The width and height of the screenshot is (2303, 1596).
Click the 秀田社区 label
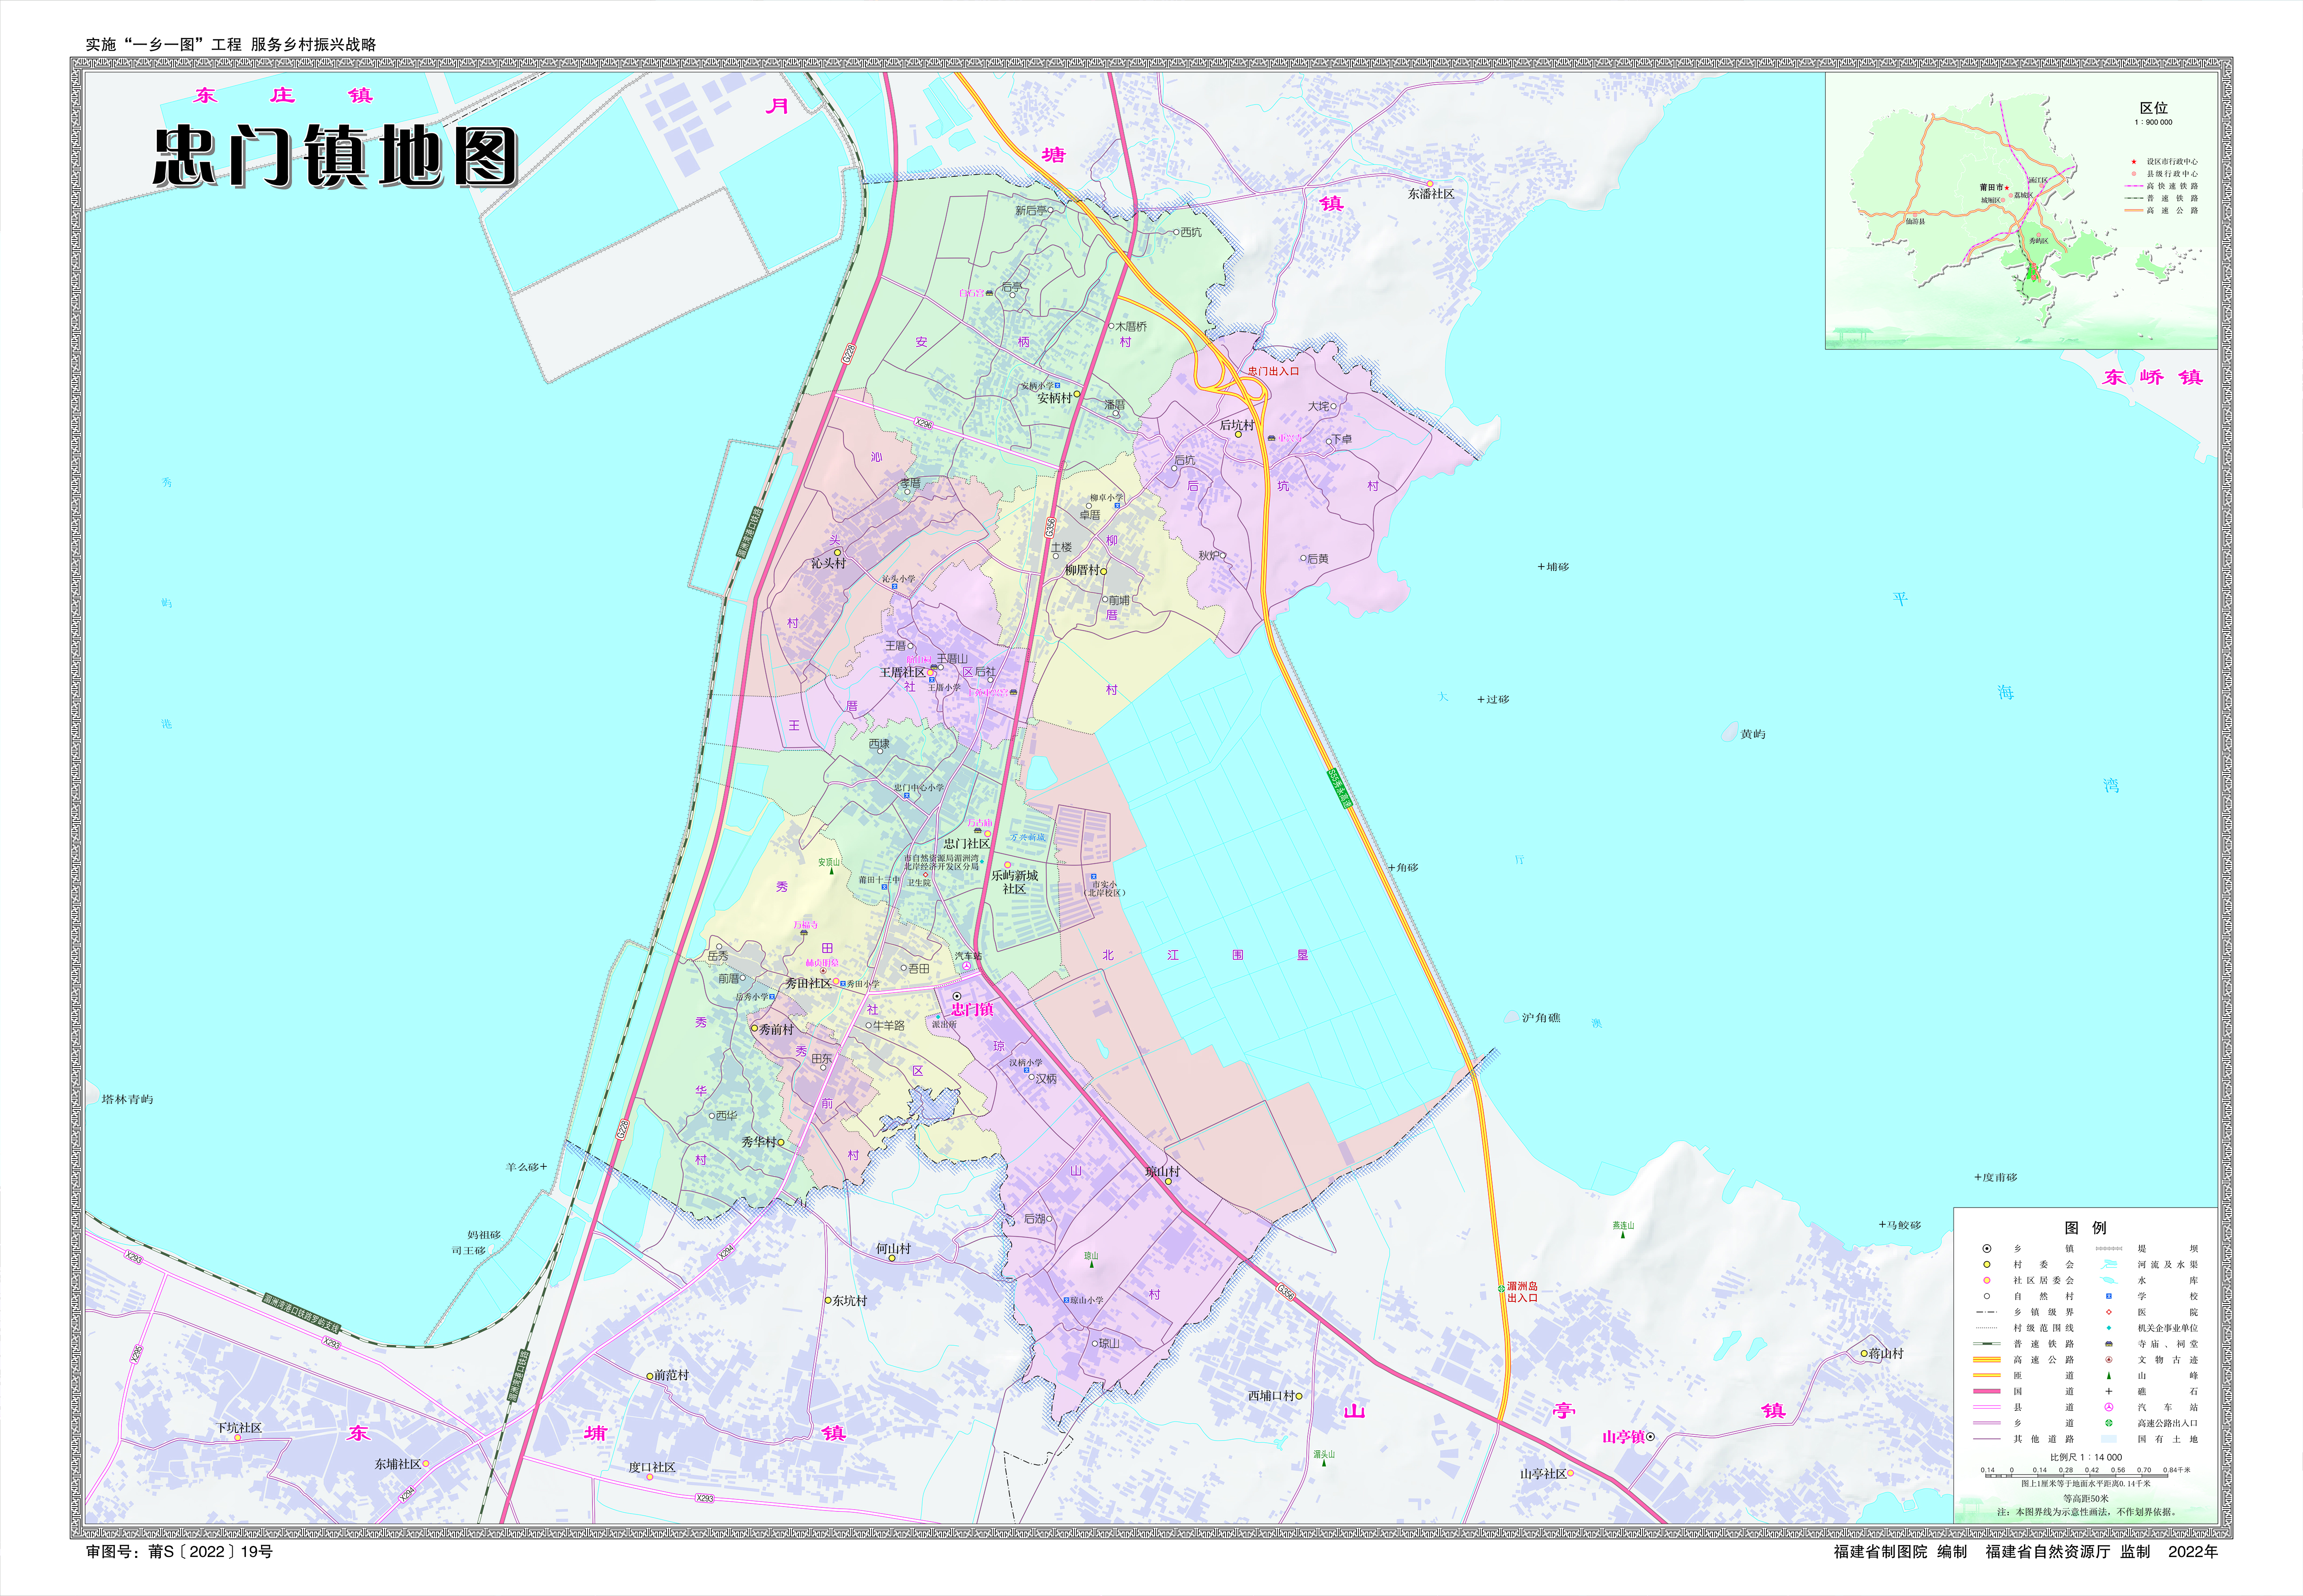[807, 983]
